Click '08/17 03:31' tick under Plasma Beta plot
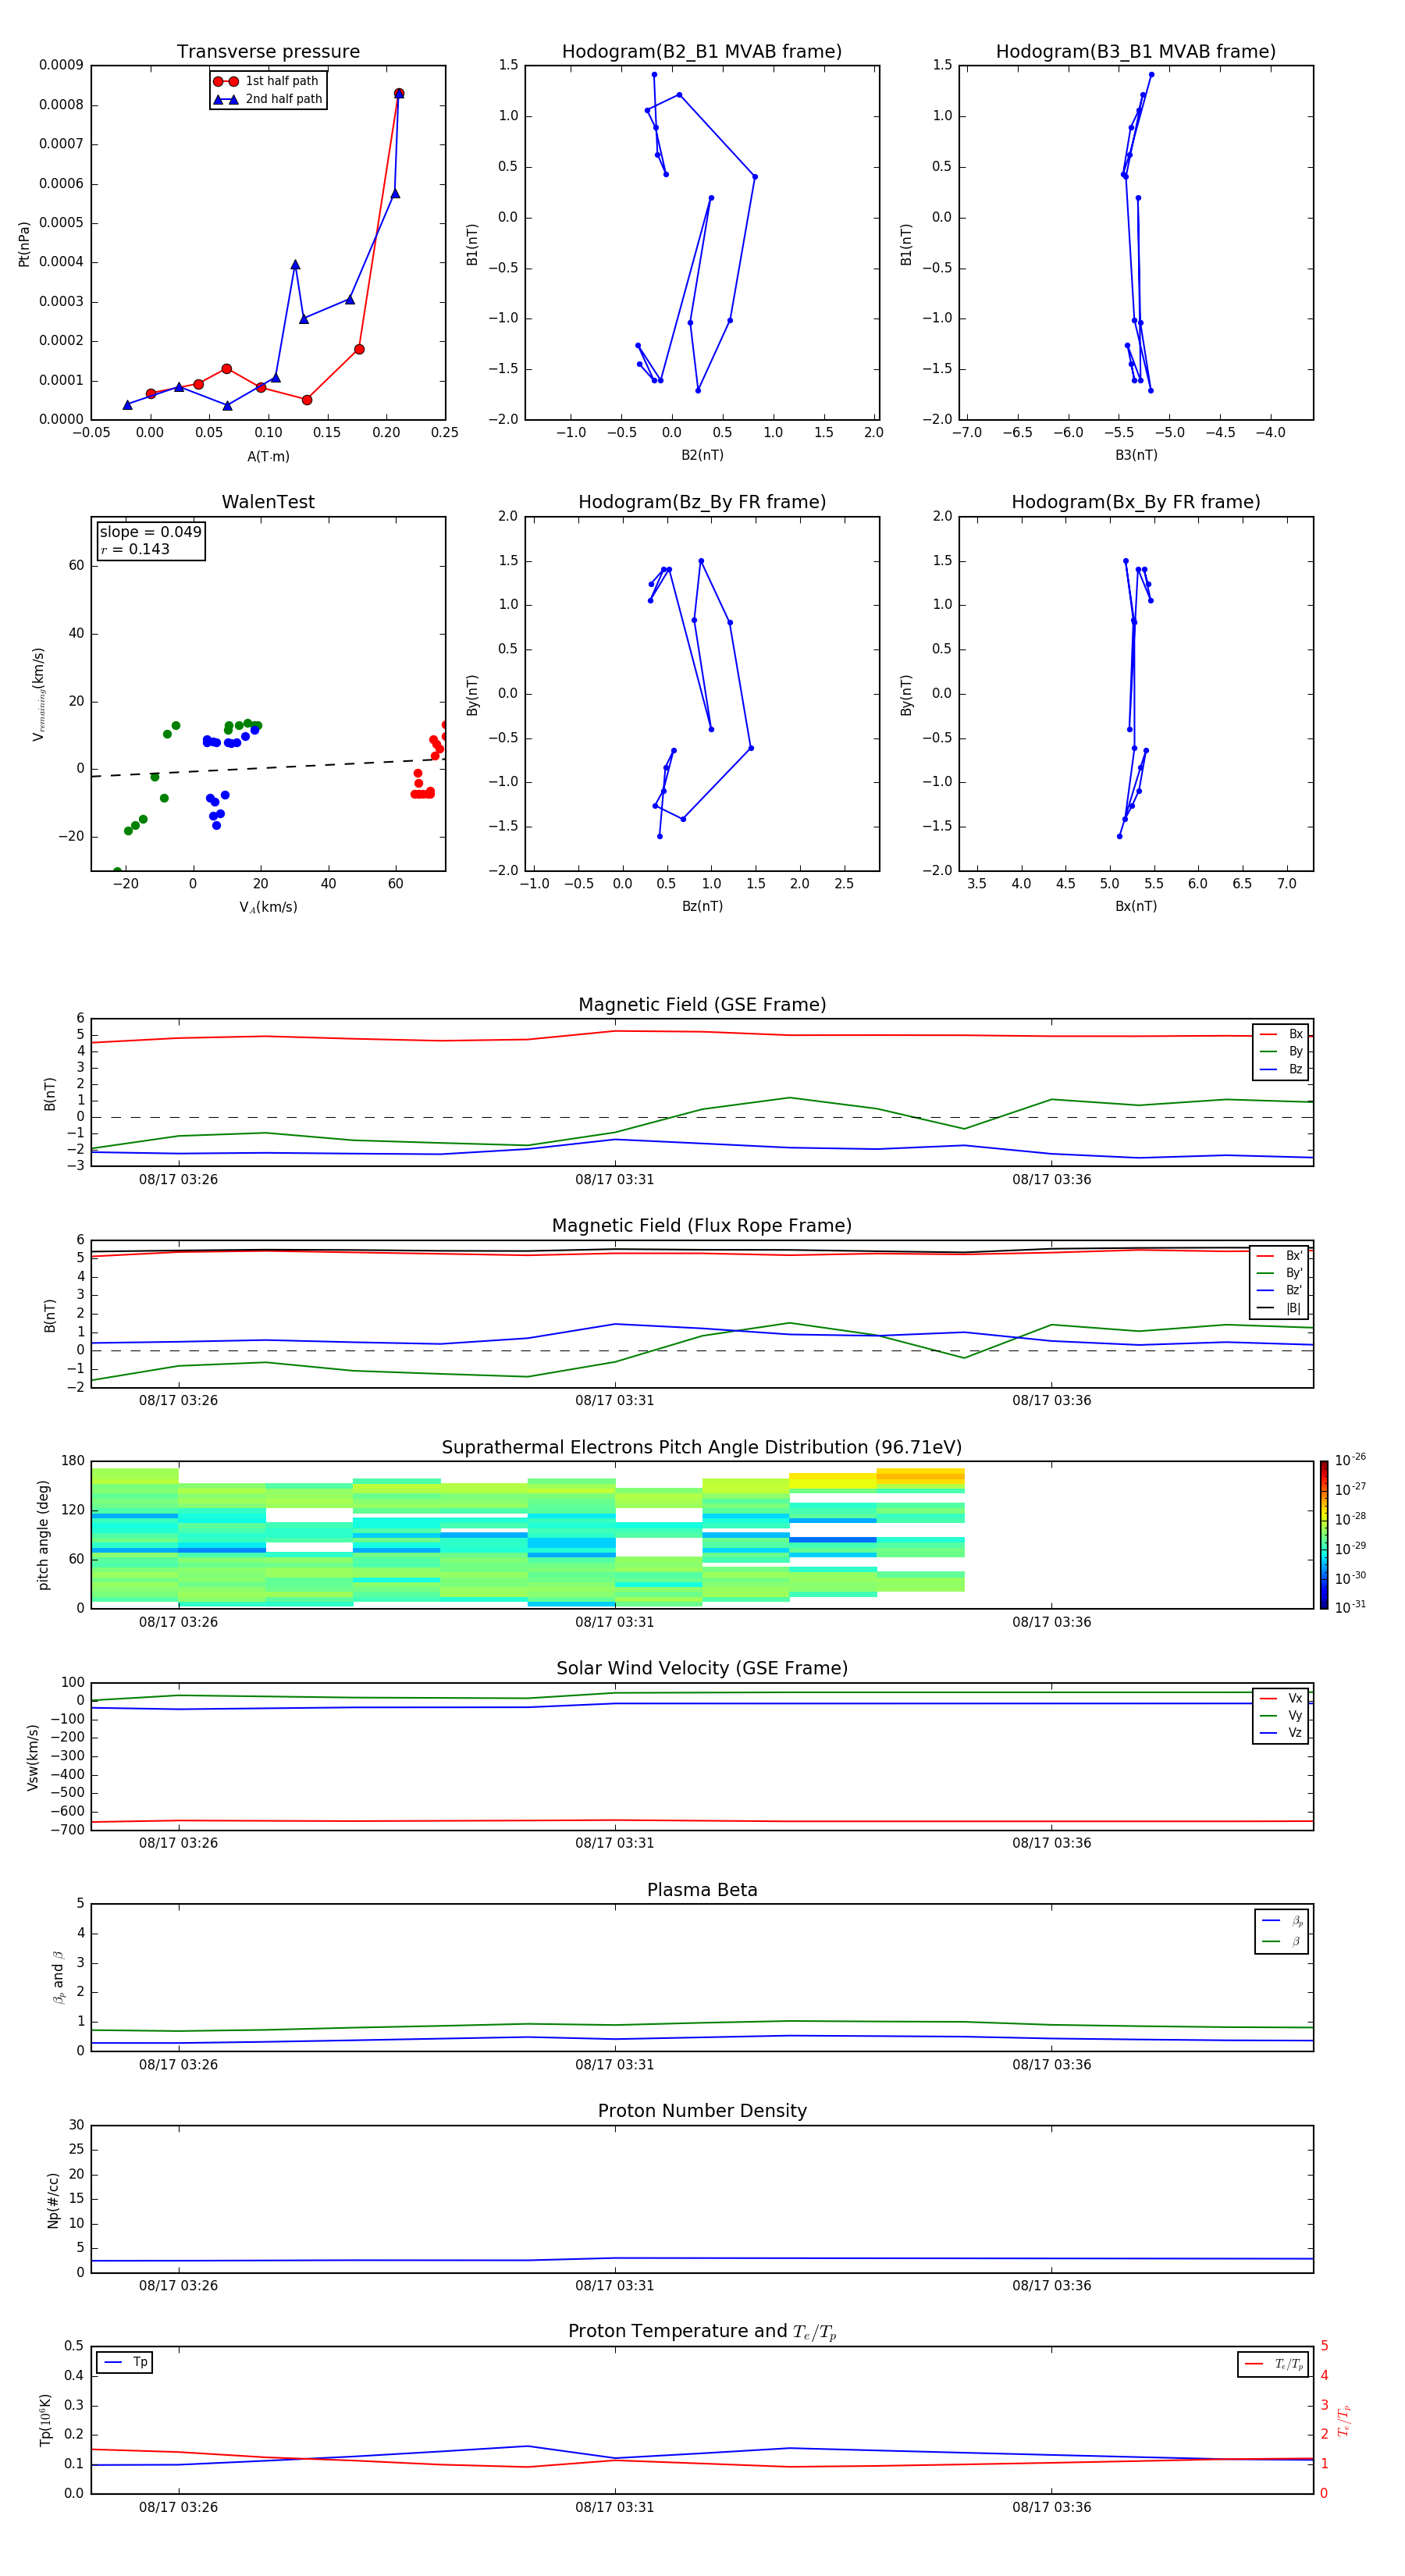This screenshot has height=2576, width=1405. point(614,2065)
